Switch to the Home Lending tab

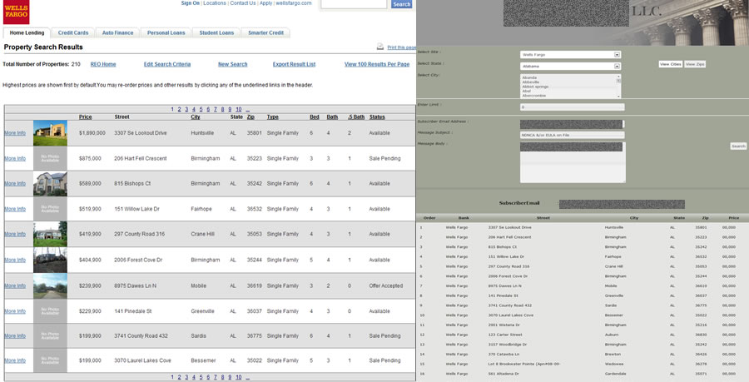point(27,33)
